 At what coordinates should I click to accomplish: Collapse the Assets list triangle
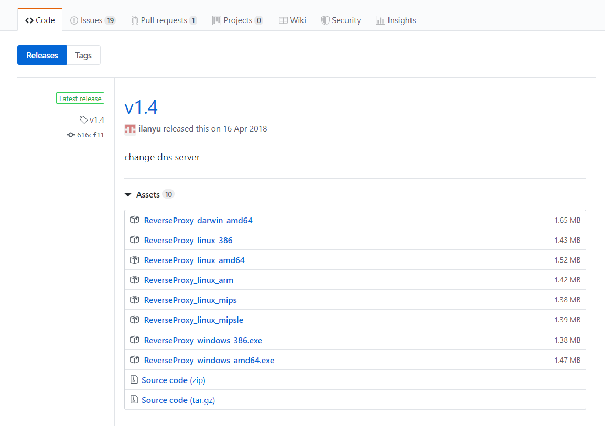click(128, 195)
